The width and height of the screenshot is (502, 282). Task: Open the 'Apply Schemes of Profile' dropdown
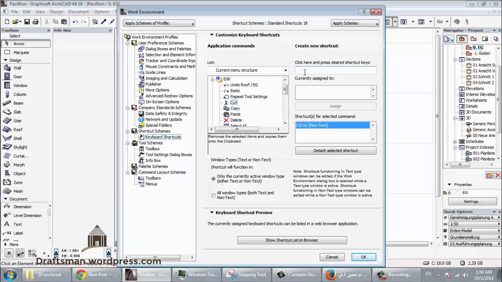(x=159, y=23)
